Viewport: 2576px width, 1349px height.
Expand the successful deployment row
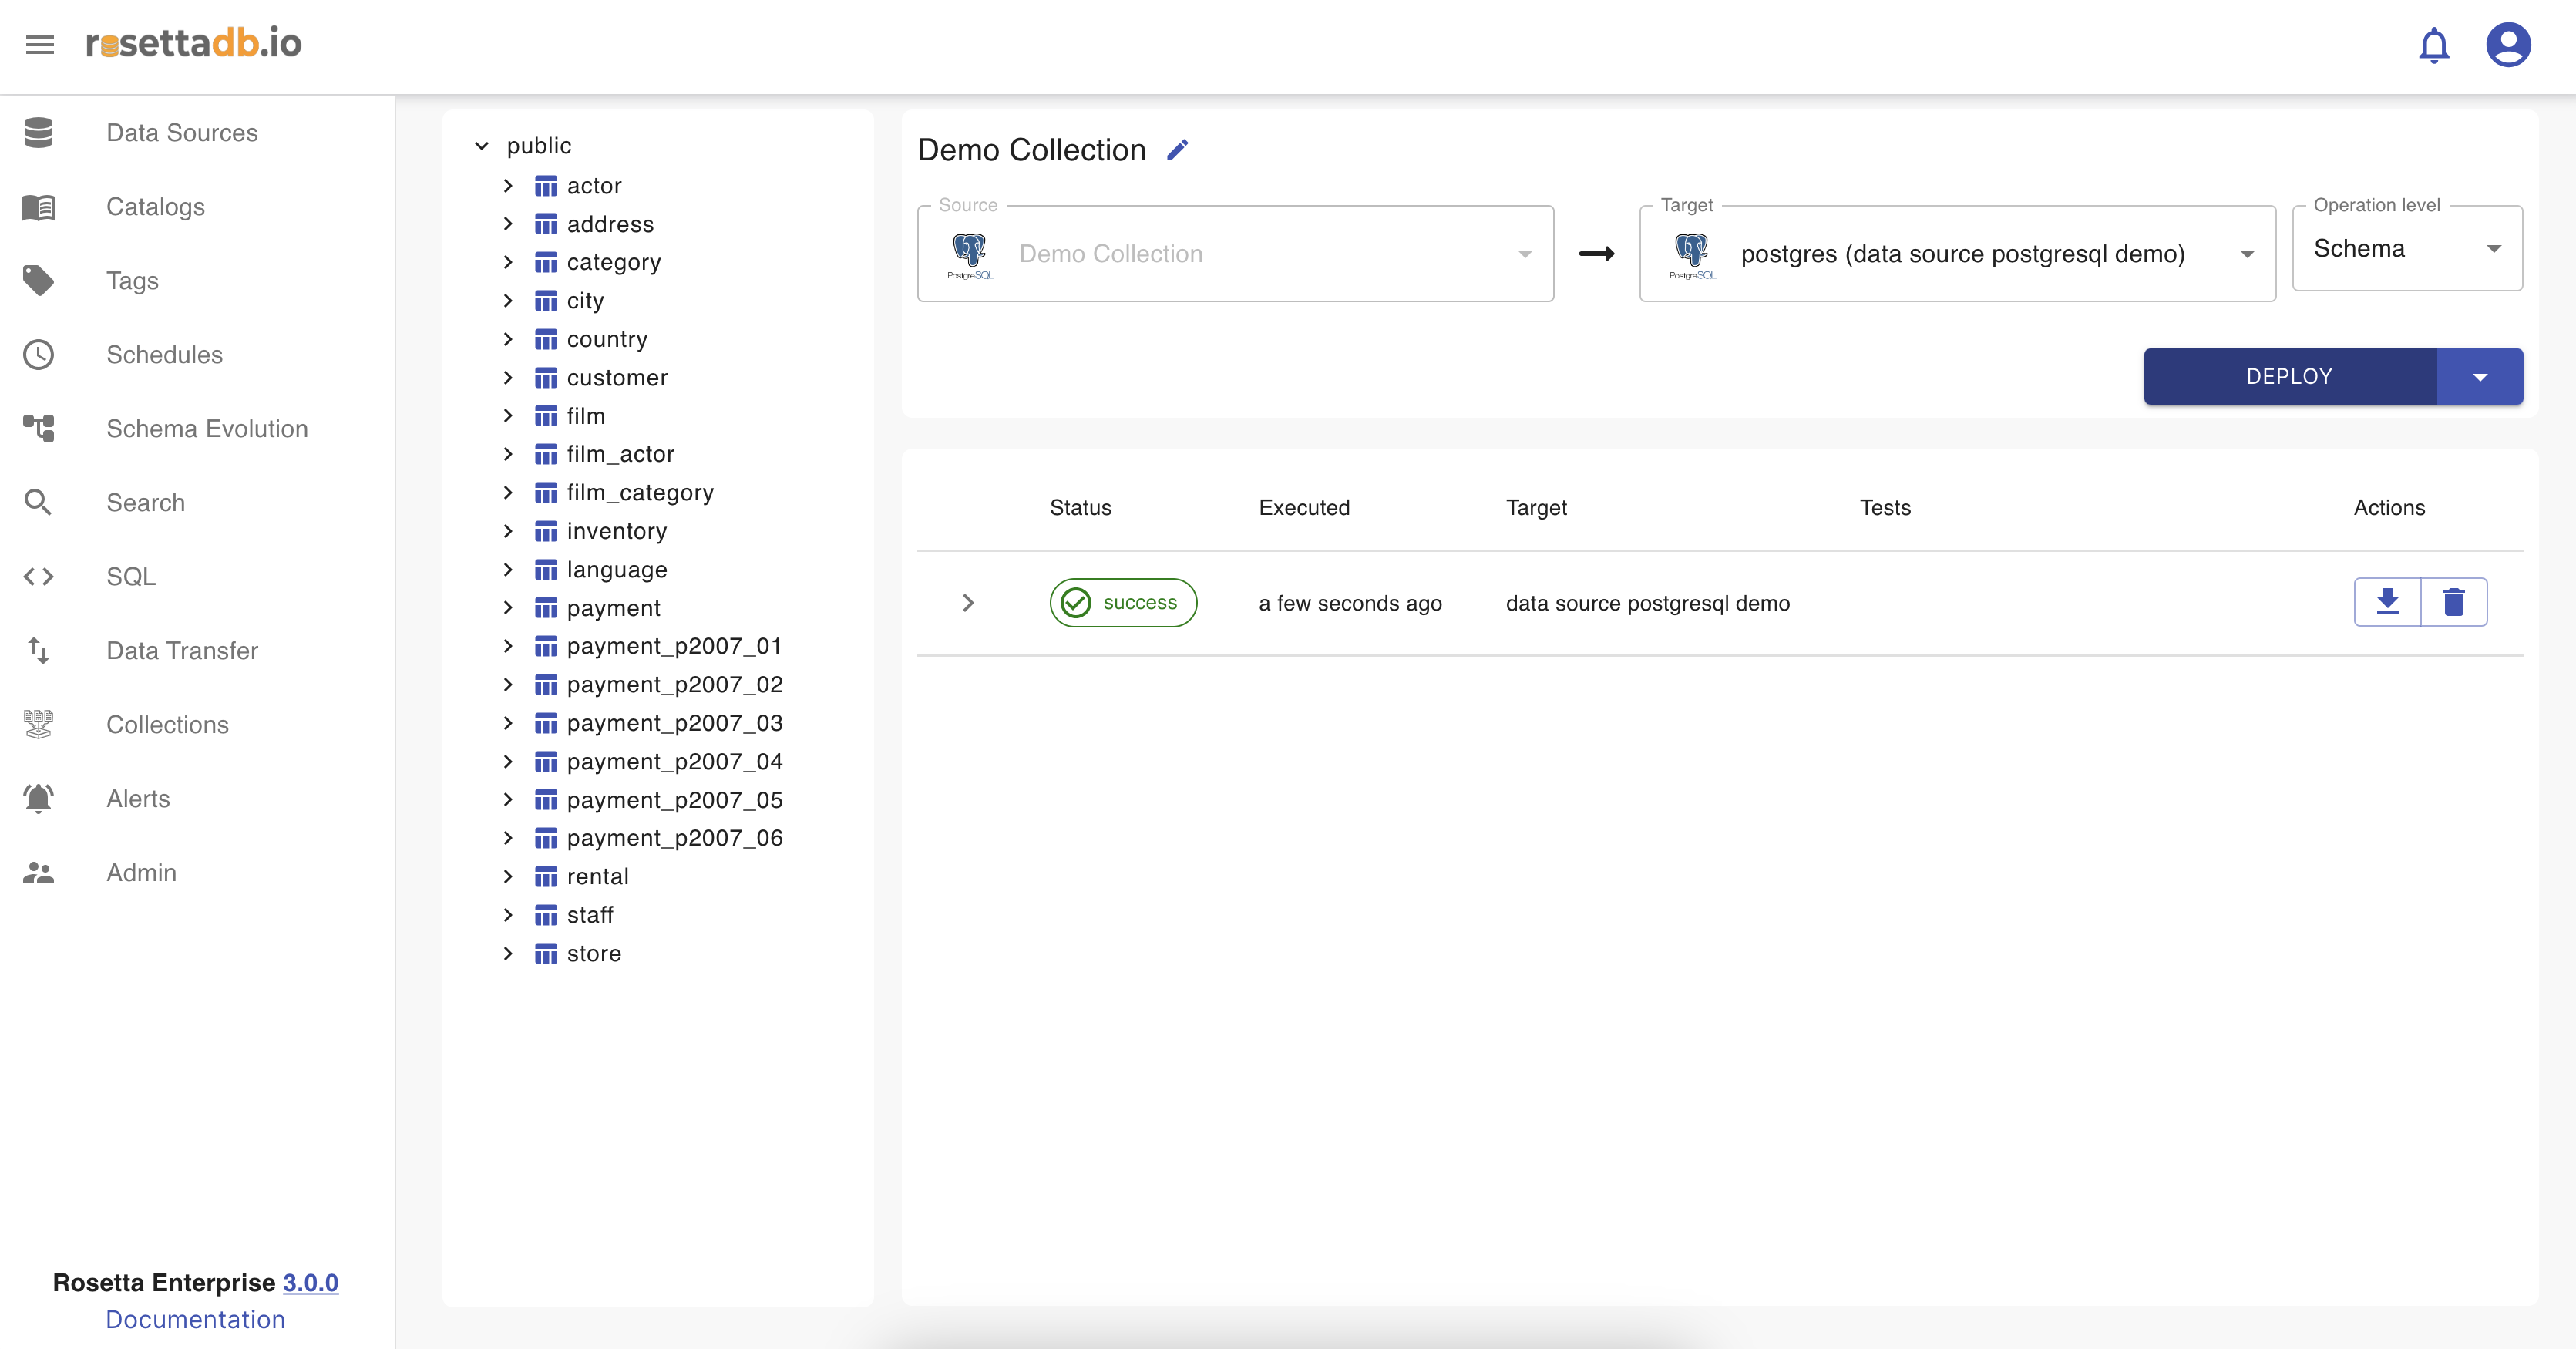click(967, 603)
